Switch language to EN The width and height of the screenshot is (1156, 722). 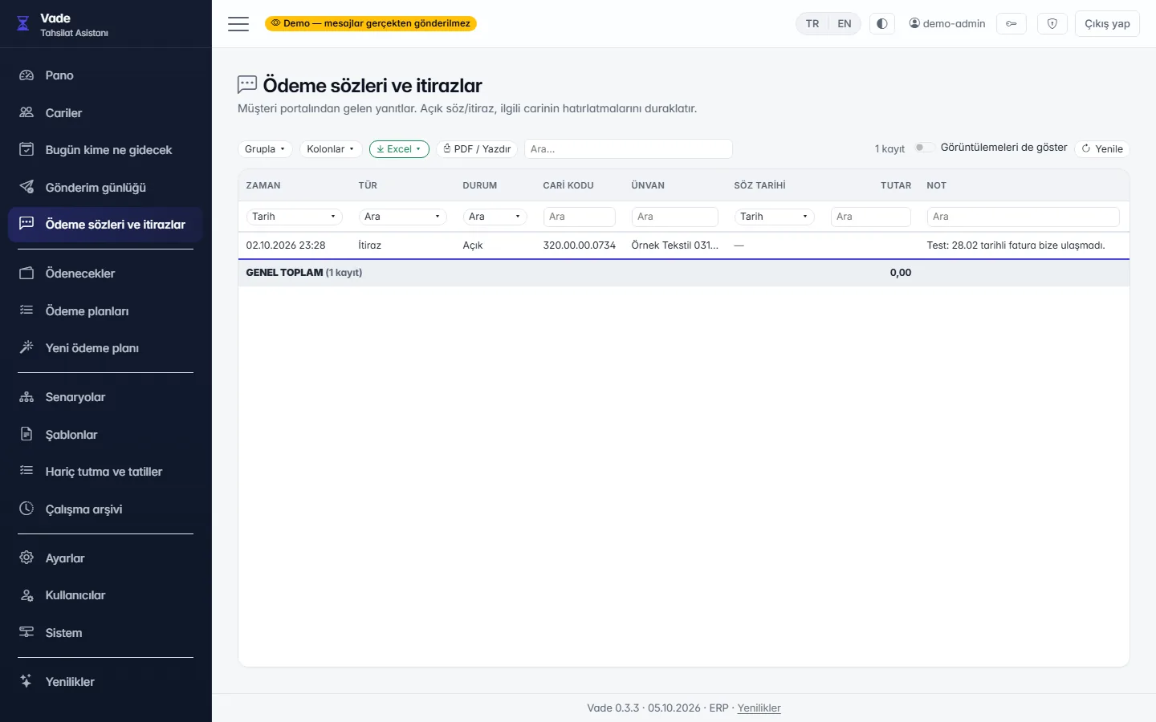click(845, 24)
